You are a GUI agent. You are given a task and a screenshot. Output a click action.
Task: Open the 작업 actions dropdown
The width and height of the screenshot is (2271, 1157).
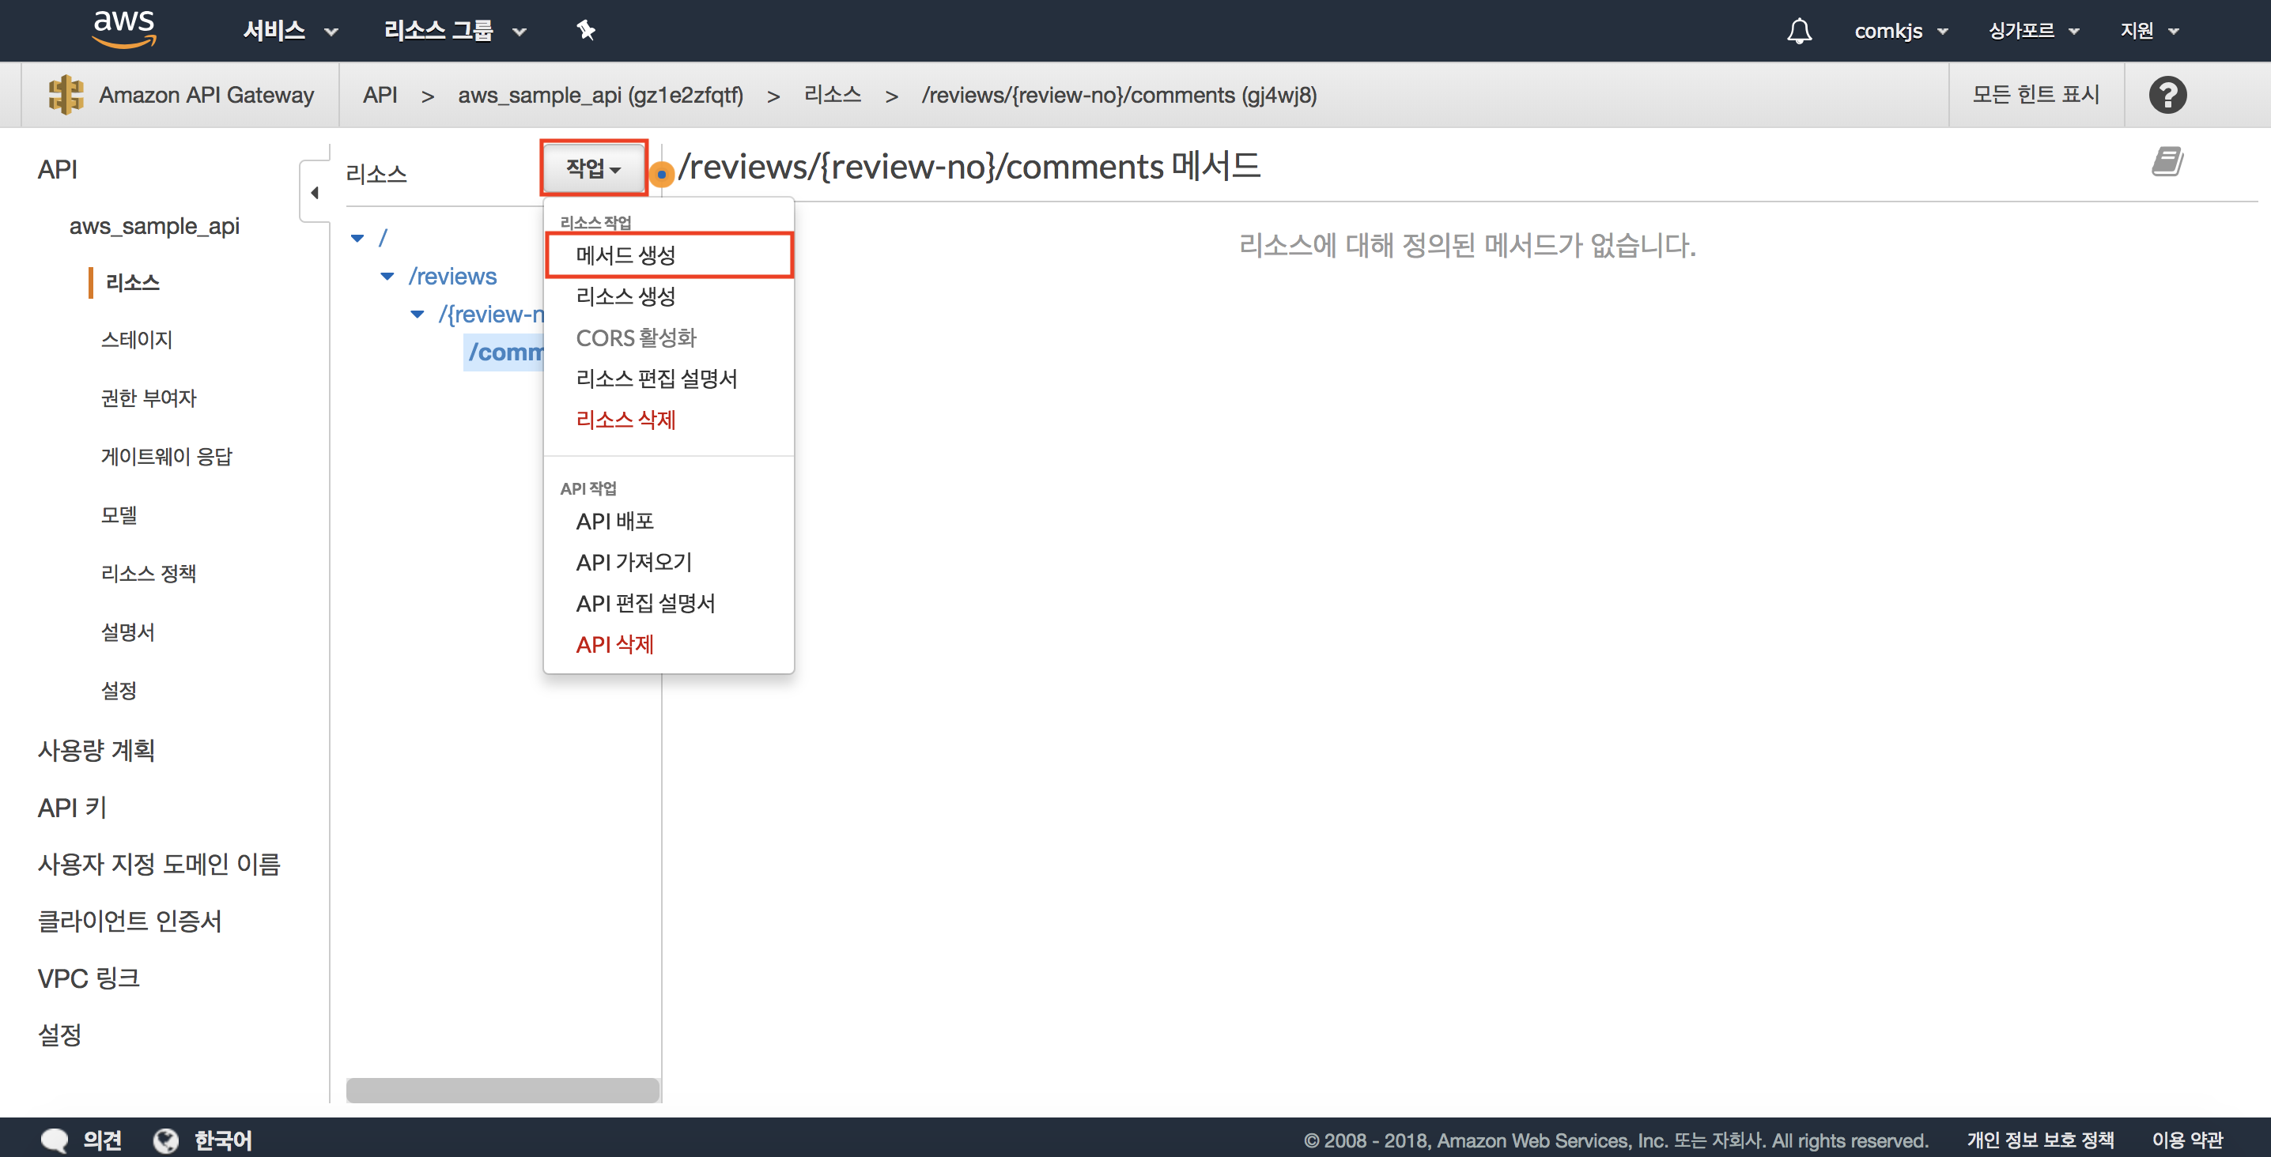[593, 168]
